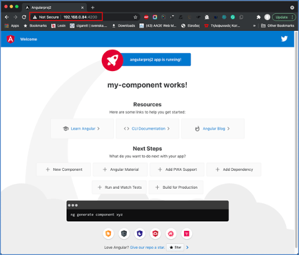This screenshot has height=255, width=299.
Task: Click the pink square icon at bottom
Action: click(x=187, y=234)
